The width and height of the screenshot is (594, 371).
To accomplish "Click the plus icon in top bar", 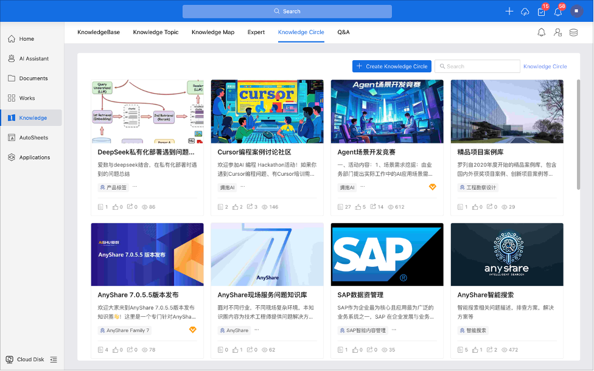I will [509, 12].
